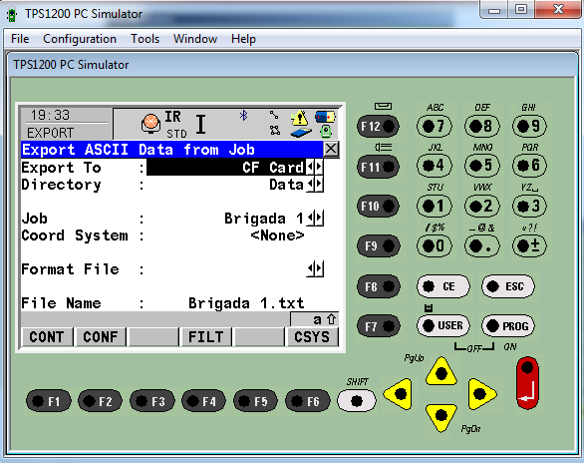Click the F5 key below the screen
The image size is (584, 463).
(255, 401)
